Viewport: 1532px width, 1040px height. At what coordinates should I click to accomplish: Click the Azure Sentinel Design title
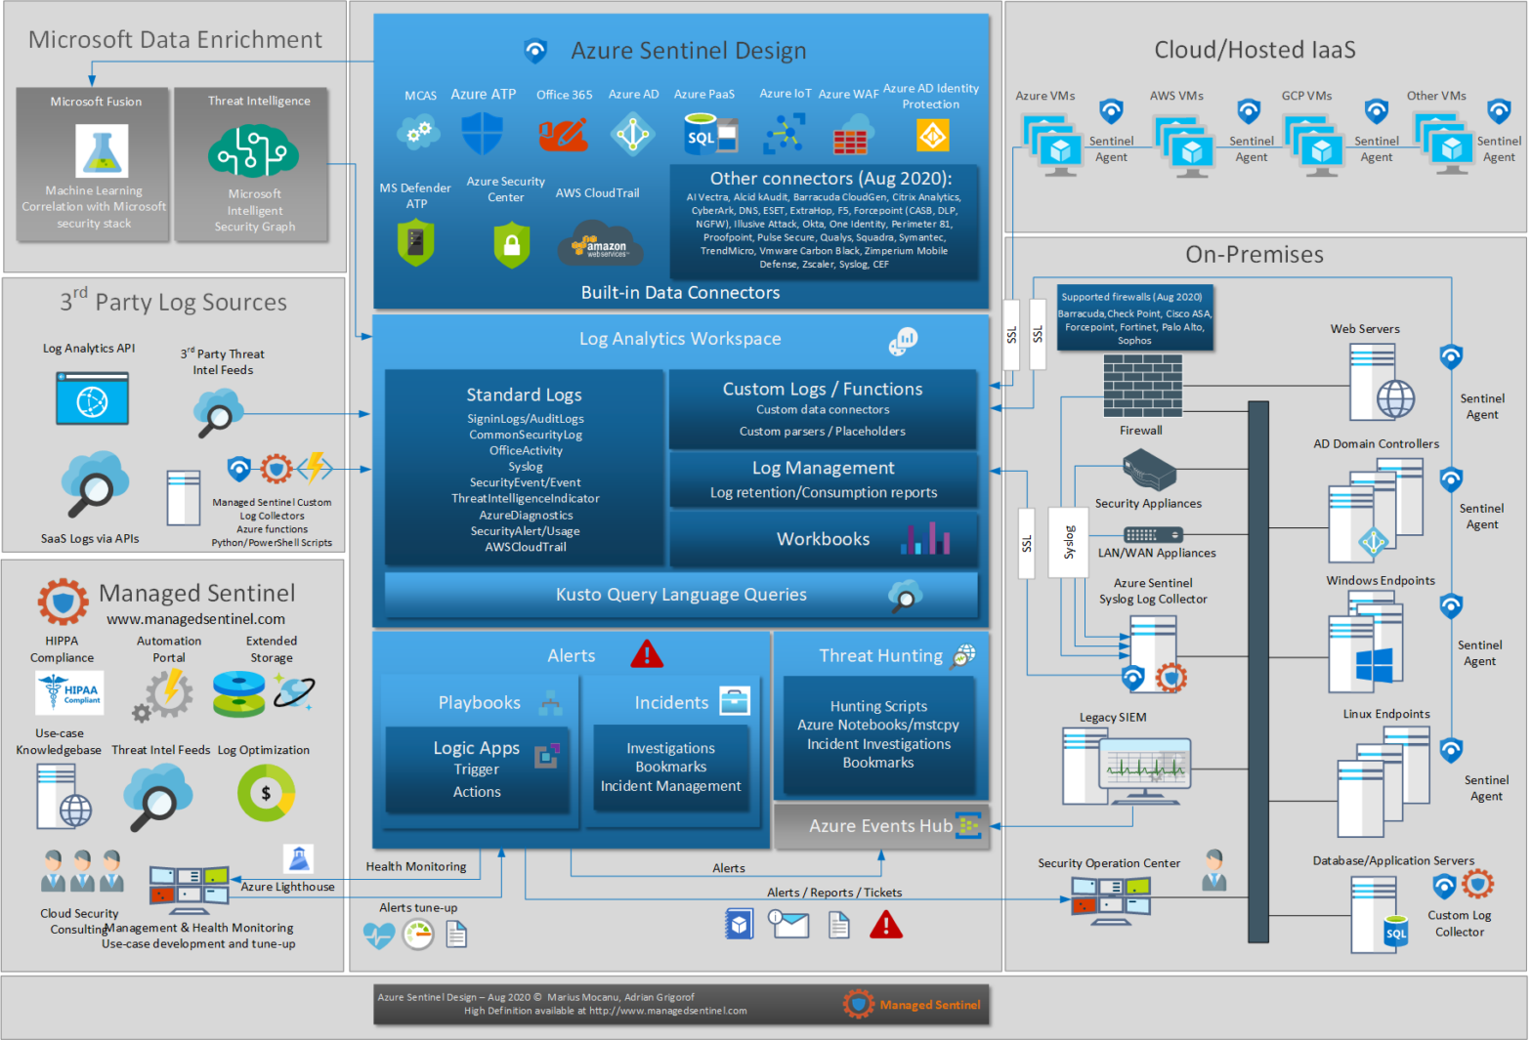689,51
